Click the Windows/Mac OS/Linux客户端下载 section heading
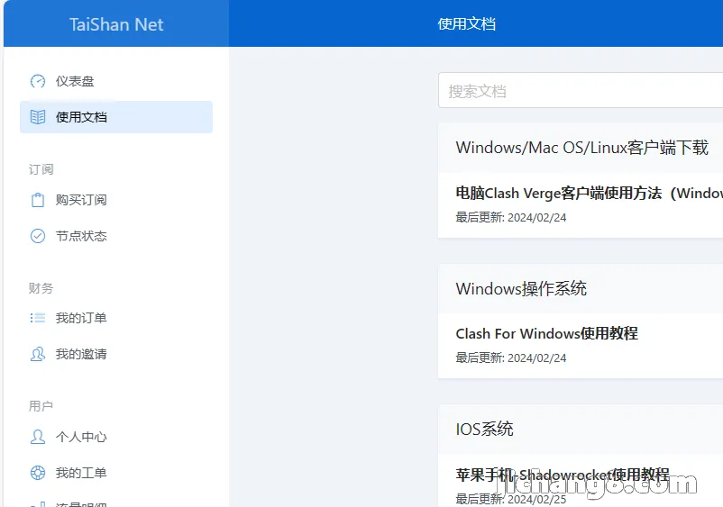Screen dimensions: 723x507 581,148
